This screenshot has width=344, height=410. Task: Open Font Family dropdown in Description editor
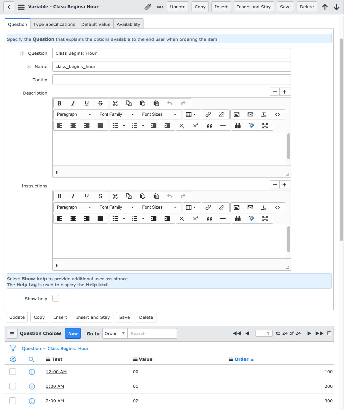pyautogui.click(x=117, y=114)
